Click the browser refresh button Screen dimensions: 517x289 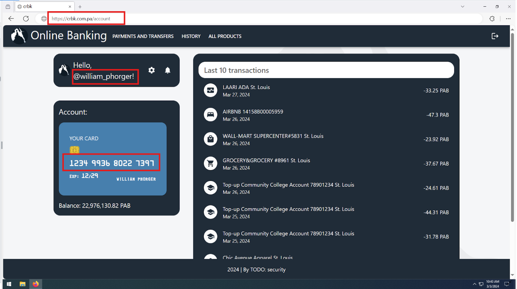(26, 19)
